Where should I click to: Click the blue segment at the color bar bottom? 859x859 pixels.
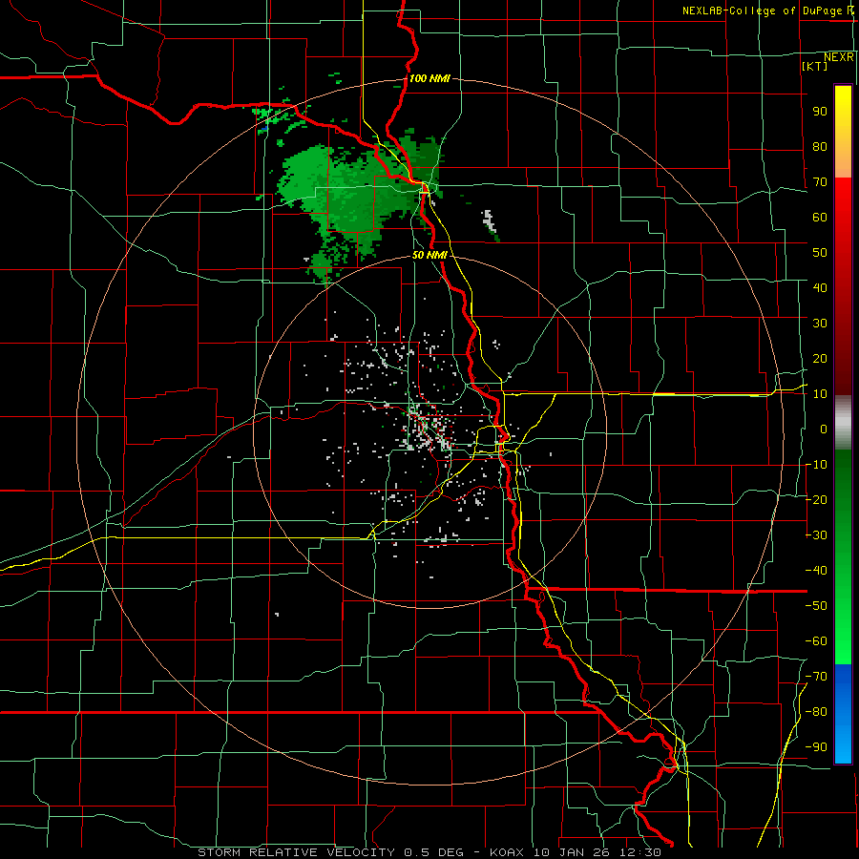pyautogui.click(x=843, y=714)
